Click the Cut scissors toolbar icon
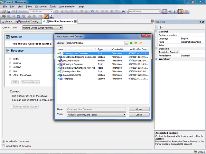This screenshot has width=206, height=154. [x=62, y=12]
